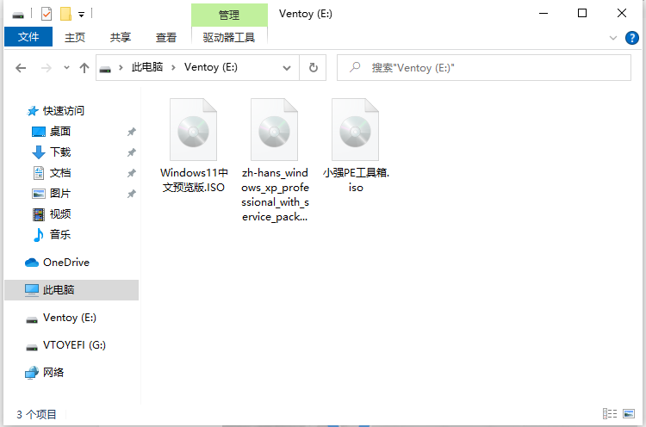Screen dimensions: 646x427
Task: Select the zh-hans_windows_xp_professional ISO file icon
Action: coord(275,129)
